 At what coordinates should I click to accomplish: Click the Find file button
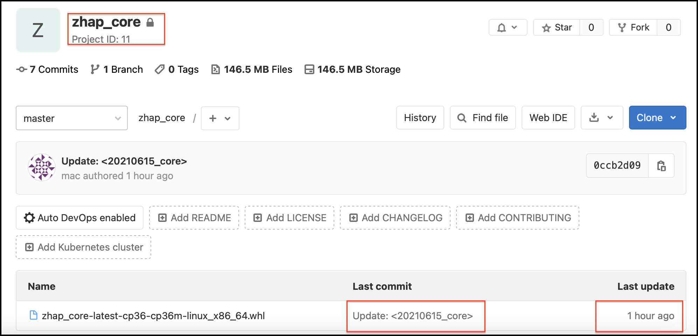482,118
